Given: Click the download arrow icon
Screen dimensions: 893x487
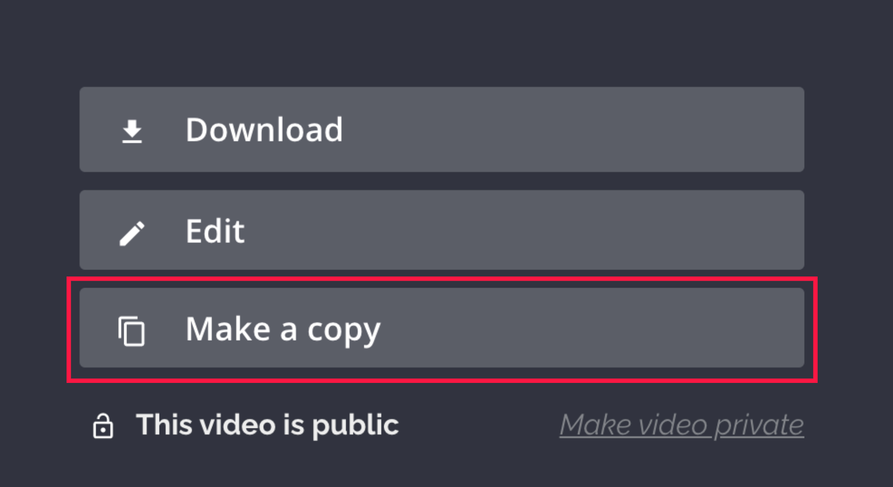Looking at the screenshot, I should tap(132, 131).
